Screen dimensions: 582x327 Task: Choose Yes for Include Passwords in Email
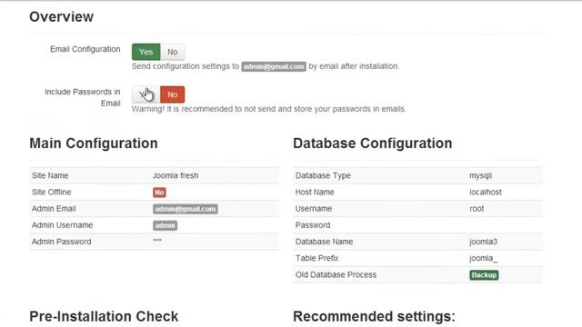point(145,94)
